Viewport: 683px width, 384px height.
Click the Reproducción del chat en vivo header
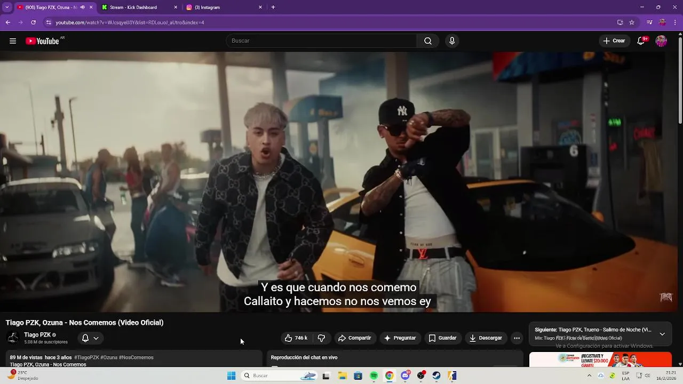(304, 357)
